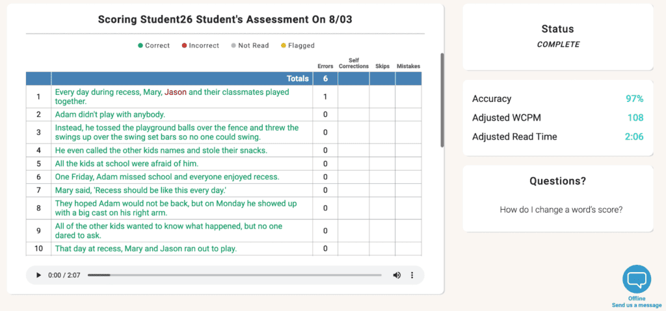The image size is (666, 311).
Task: Seek within the audio progress bar
Action: [x=234, y=275]
